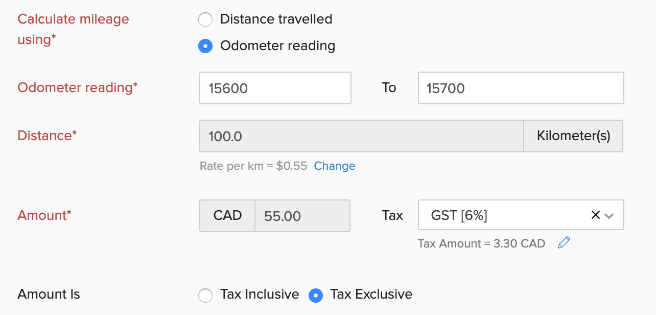This screenshot has height=315, width=656.
Task: Click the Kilometer(s) unit box
Action: tap(573, 136)
